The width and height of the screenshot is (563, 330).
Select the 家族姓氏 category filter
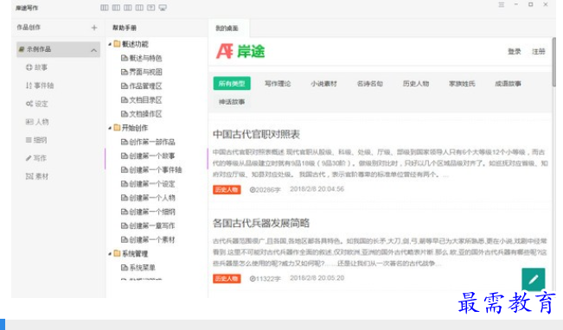coord(462,84)
